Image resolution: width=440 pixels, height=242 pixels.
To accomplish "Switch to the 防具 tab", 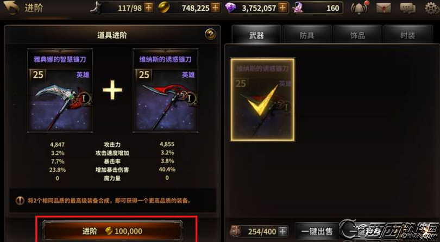I will (307, 35).
